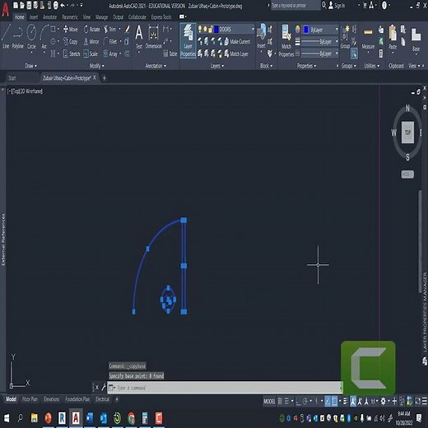Click the Paste clipboard icon
The width and height of the screenshot is (428, 428).
click(393, 37)
